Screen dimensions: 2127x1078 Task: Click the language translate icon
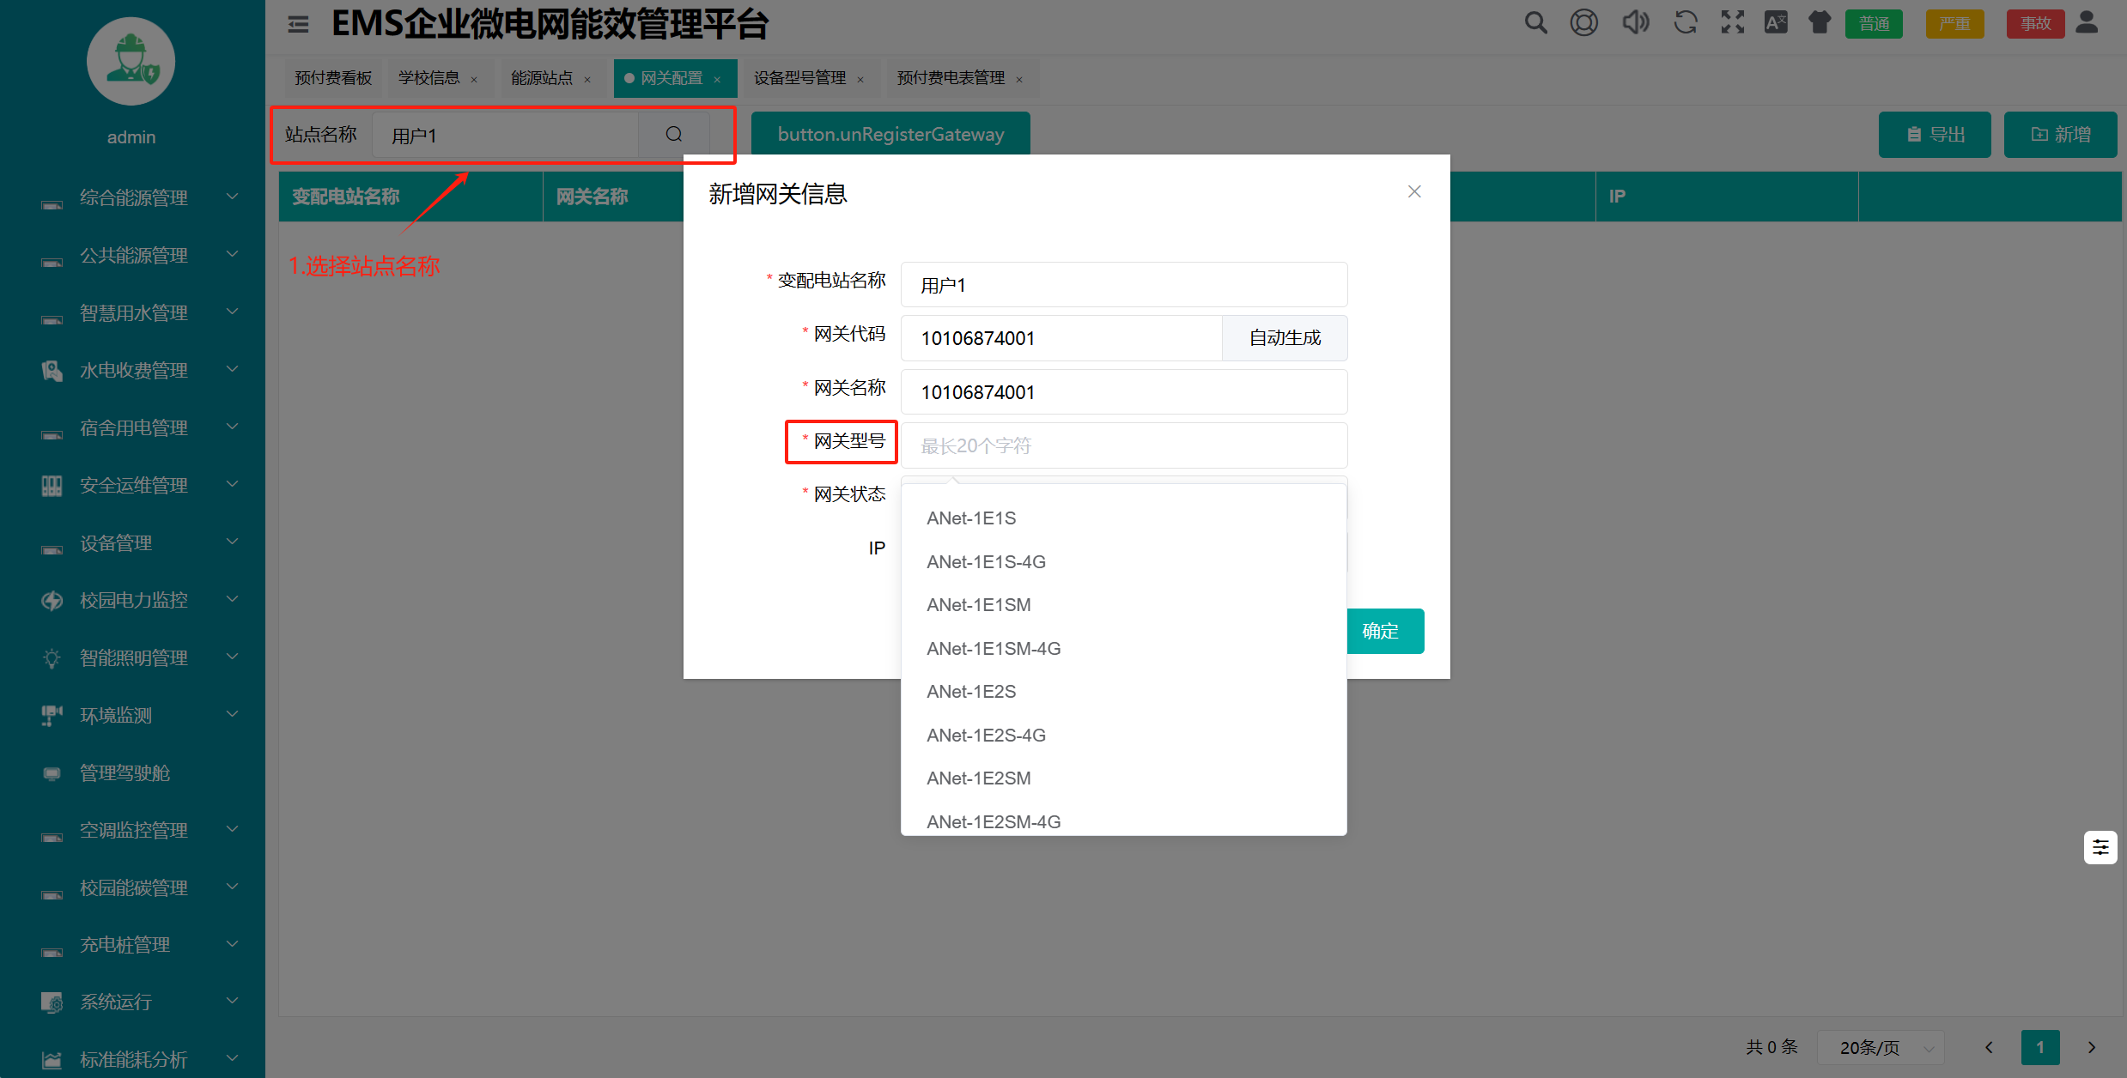tap(1776, 23)
